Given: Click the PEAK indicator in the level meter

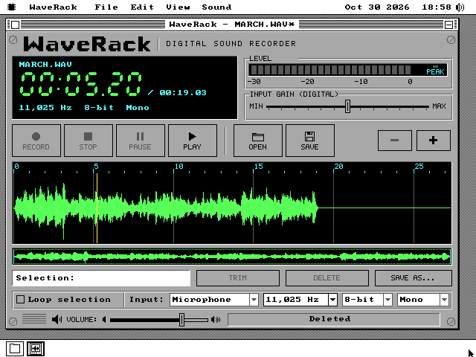Looking at the screenshot, I should click(435, 71).
